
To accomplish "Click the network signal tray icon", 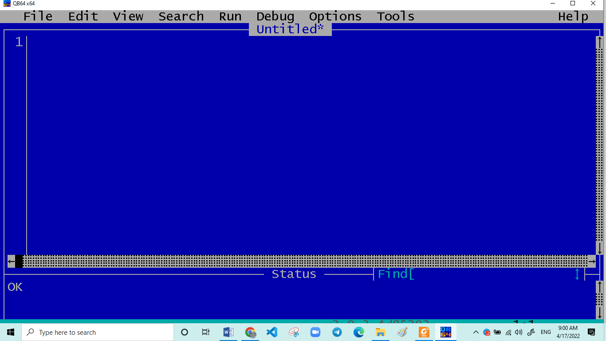I will coord(508,332).
